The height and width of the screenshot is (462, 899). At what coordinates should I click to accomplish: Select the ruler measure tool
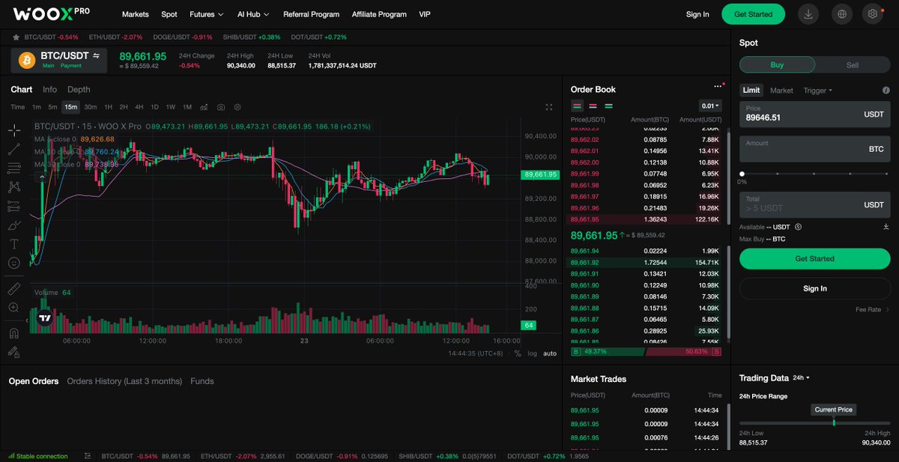(x=13, y=288)
